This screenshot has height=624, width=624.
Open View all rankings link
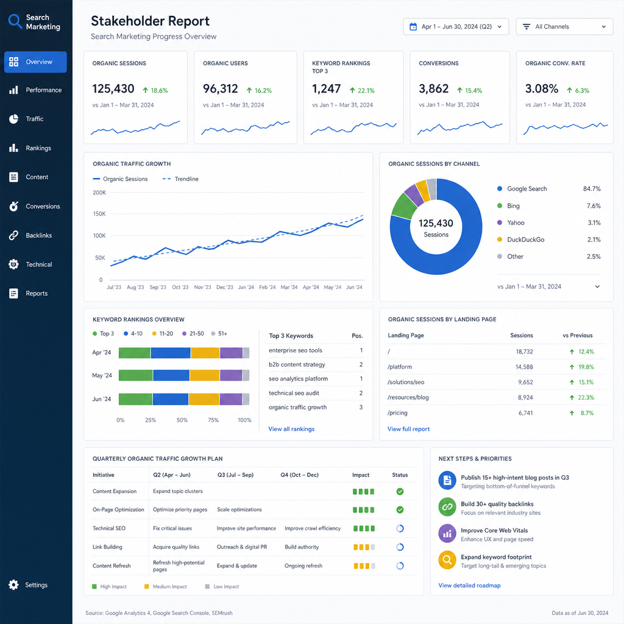pos(291,429)
